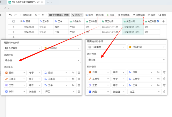
Task: Swap the 日期 condition fields in the 最小值 panel
Action: click(x=73, y=73)
